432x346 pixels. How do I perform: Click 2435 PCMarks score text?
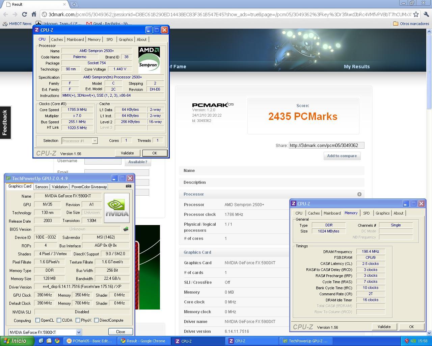pyautogui.click(x=303, y=116)
